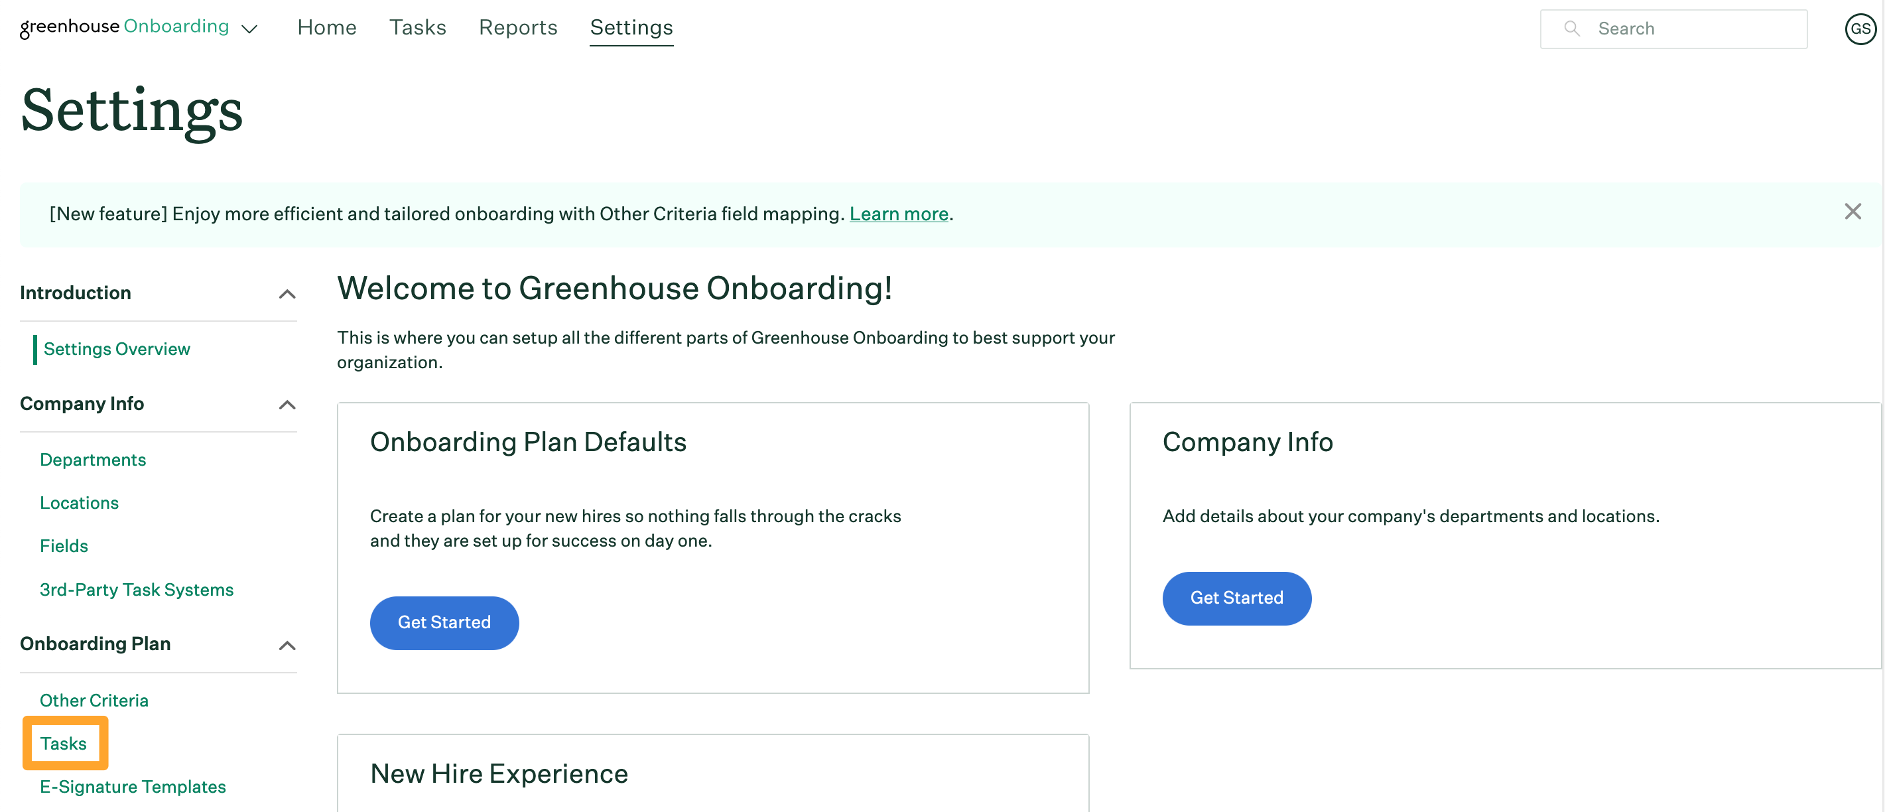Screen dimensions: 1885x812
Task: Follow the Learn more link
Action: [899, 214]
